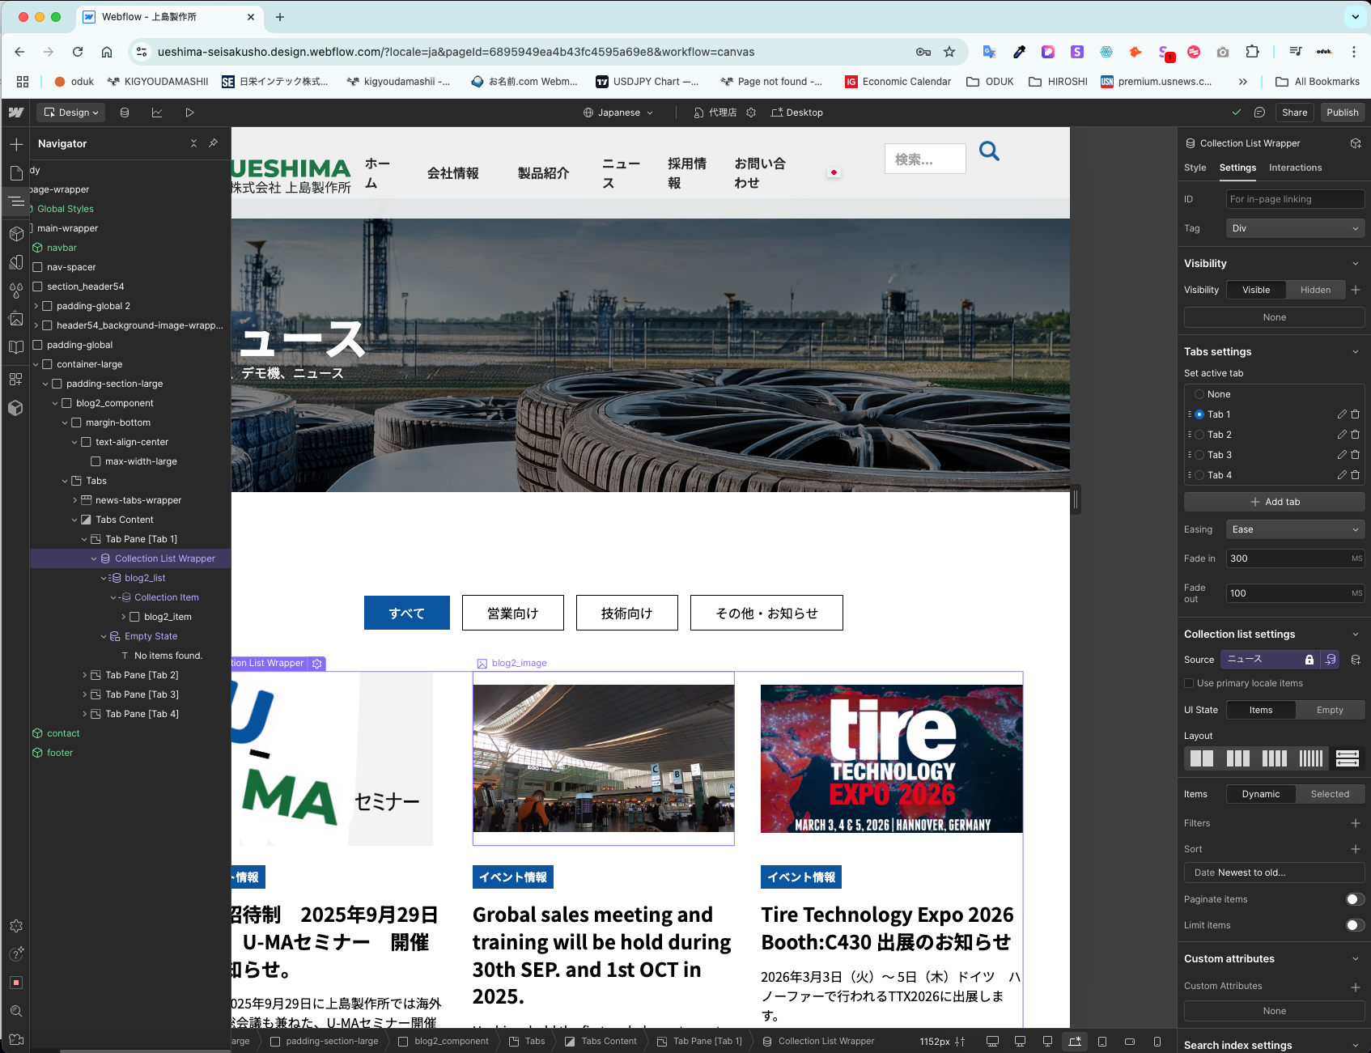Collapse the Empty State tree item
The image size is (1371, 1053).
point(104,636)
